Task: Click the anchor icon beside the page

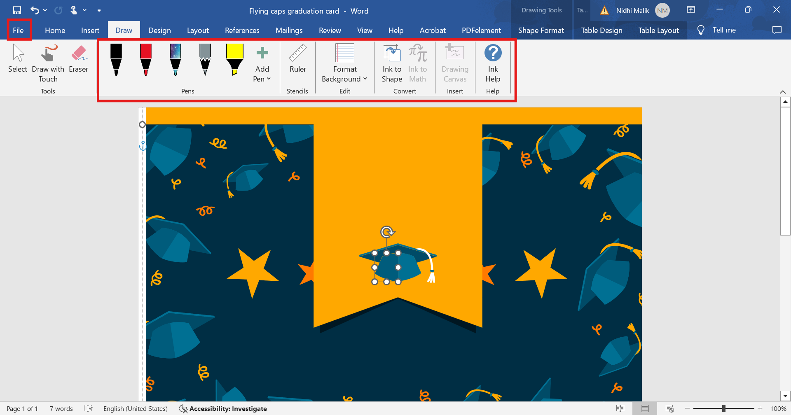Action: 143,146
